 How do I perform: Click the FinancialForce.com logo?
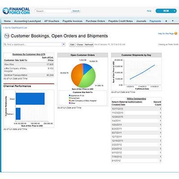[16, 11]
